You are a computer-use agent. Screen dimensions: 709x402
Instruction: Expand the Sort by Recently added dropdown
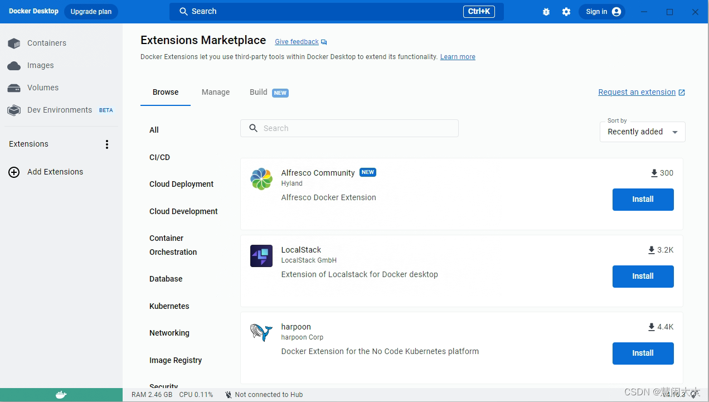pos(643,132)
